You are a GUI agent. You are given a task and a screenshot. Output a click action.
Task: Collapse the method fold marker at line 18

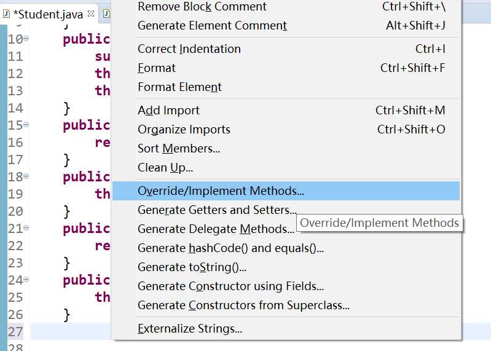[x=26, y=177]
